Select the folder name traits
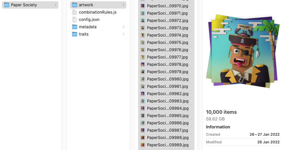This screenshot has height=150, width=283. coord(84,34)
